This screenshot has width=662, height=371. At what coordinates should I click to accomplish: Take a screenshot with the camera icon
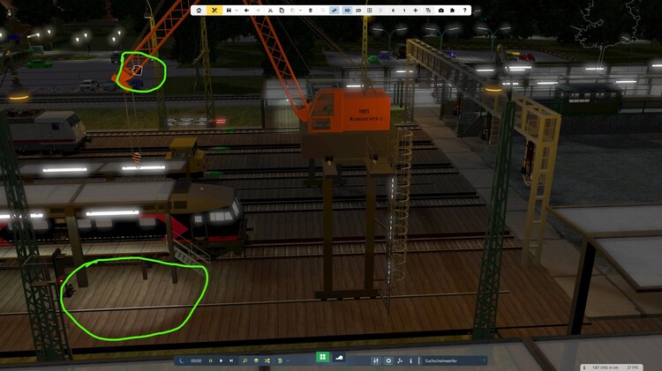click(x=441, y=10)
